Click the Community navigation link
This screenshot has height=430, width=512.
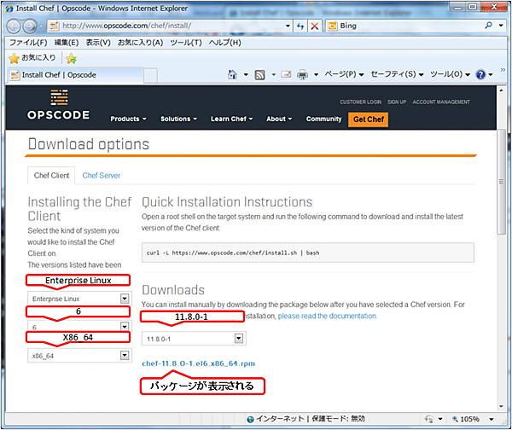pos(323,119)
